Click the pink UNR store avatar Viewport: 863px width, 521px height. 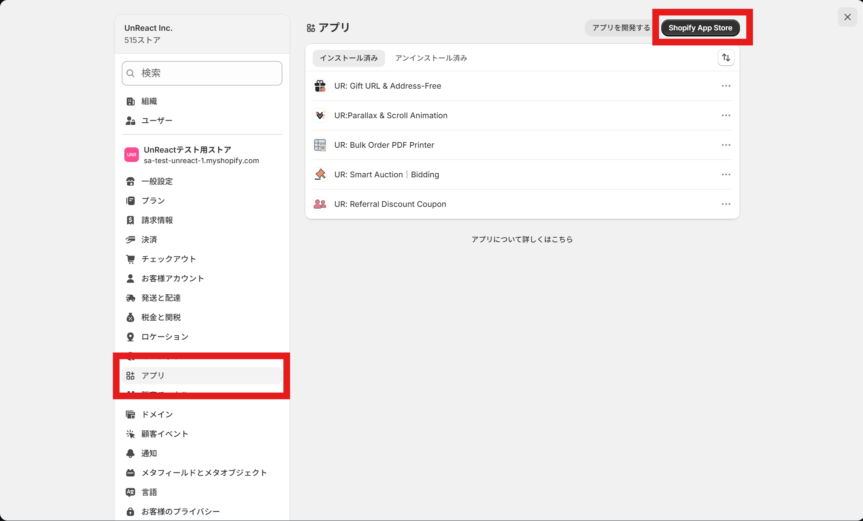coord(132,155)
